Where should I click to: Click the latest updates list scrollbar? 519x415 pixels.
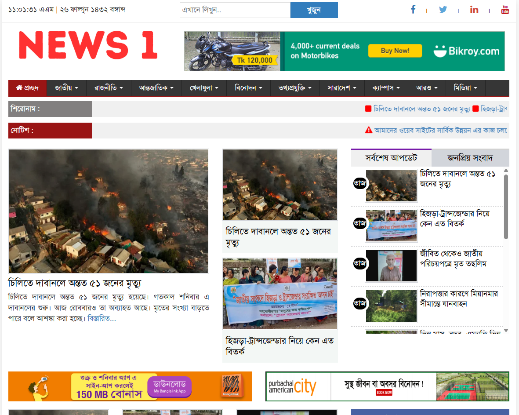point(506,207)
